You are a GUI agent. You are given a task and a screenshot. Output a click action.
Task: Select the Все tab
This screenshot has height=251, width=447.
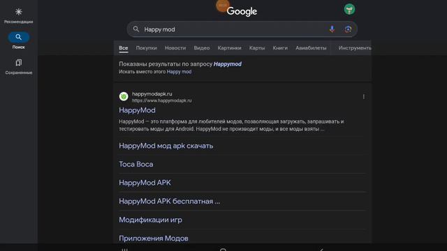coord(124,48)
